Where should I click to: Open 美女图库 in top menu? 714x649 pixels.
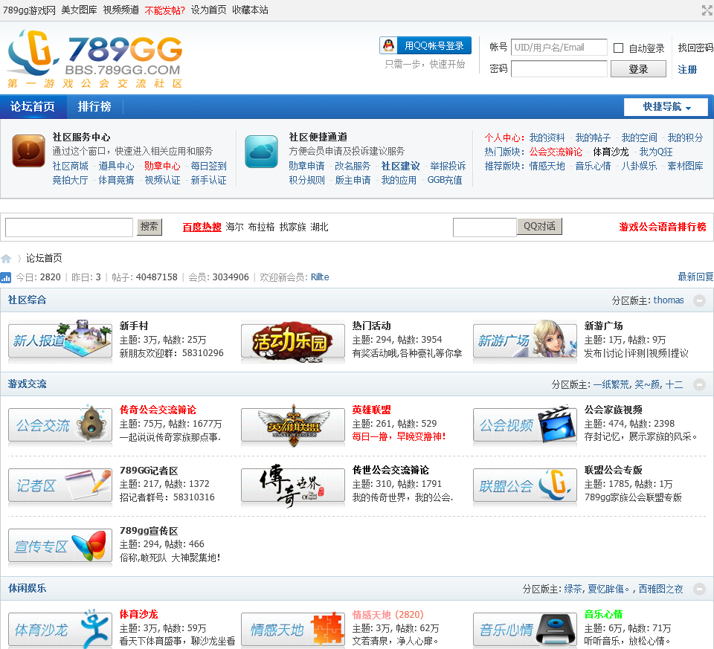tap(80, 10)
